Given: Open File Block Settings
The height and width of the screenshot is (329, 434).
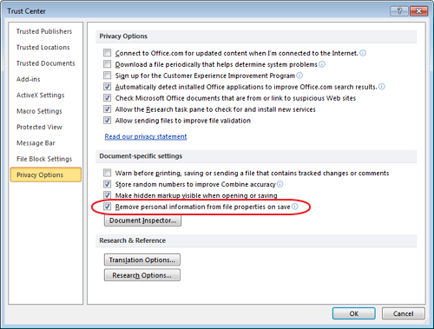Looking at the screenshot, I should click(44, 159).
